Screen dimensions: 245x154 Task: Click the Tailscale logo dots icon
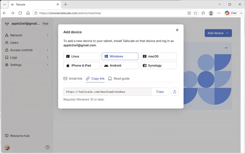pos(7,24)
